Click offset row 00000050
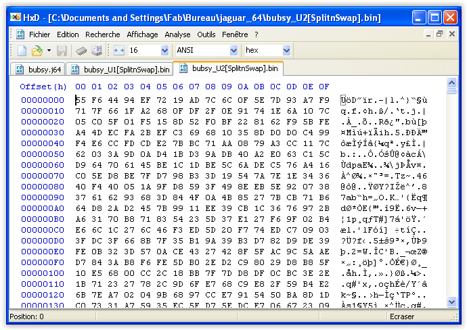The height and width of the screenshot is (330, 467). (43, 154)
